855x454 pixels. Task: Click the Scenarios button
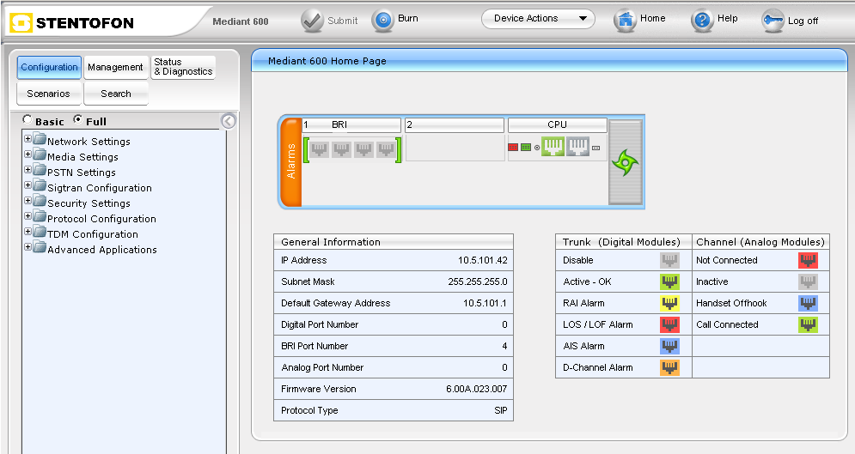coord(49,94)
